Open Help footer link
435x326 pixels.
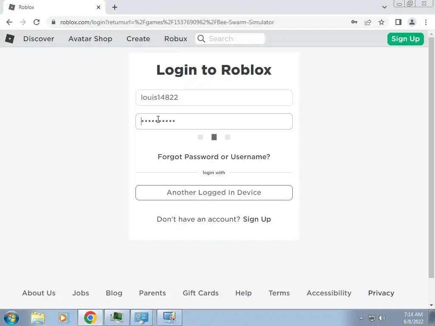point(243,293)
